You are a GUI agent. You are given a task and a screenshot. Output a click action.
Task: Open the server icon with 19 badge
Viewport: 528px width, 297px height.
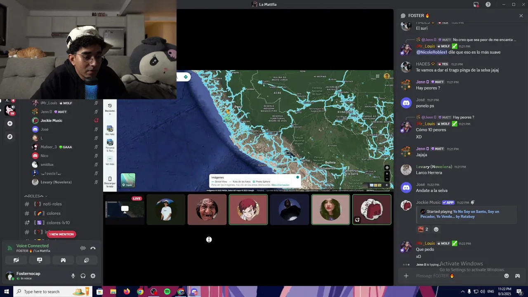(x=9, y=110)
